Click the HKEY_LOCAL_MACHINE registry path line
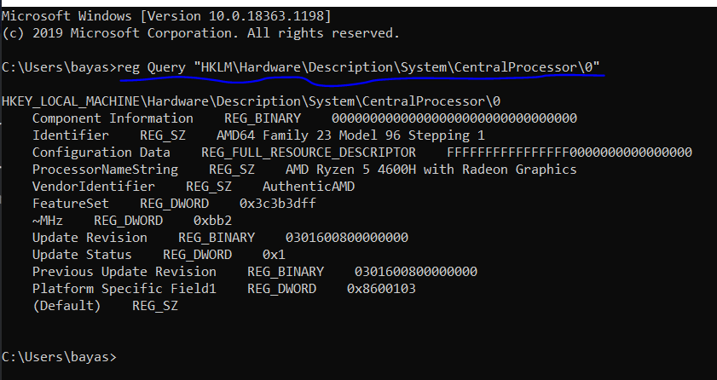The image size is (717, 380). (x=251, y=101)
